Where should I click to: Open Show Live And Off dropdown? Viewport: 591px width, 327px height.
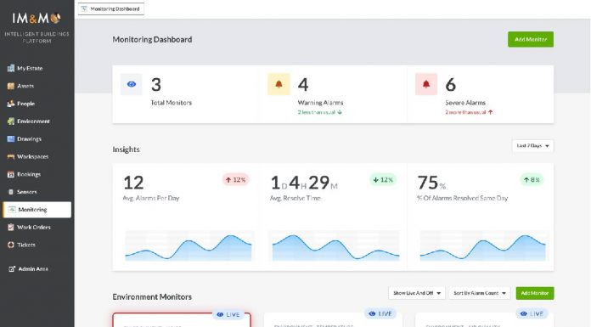[x=417, y=293]
